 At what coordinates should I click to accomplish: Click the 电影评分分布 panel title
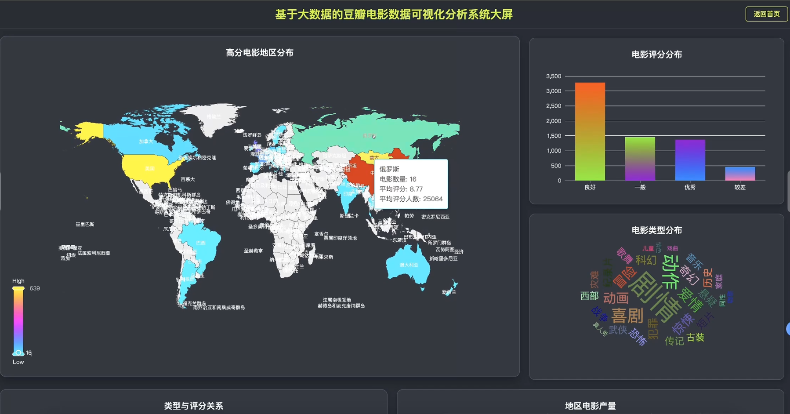(x=656, y=54)
